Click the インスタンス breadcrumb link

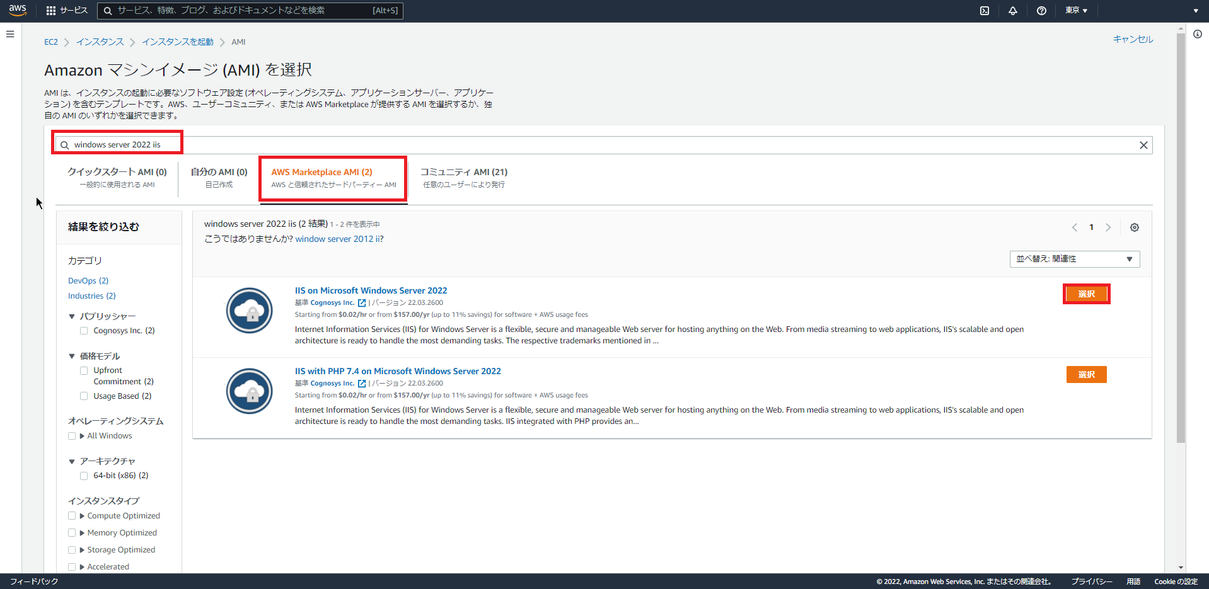point(99,42)
